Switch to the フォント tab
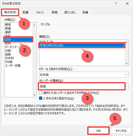 [x=40, y=12]
